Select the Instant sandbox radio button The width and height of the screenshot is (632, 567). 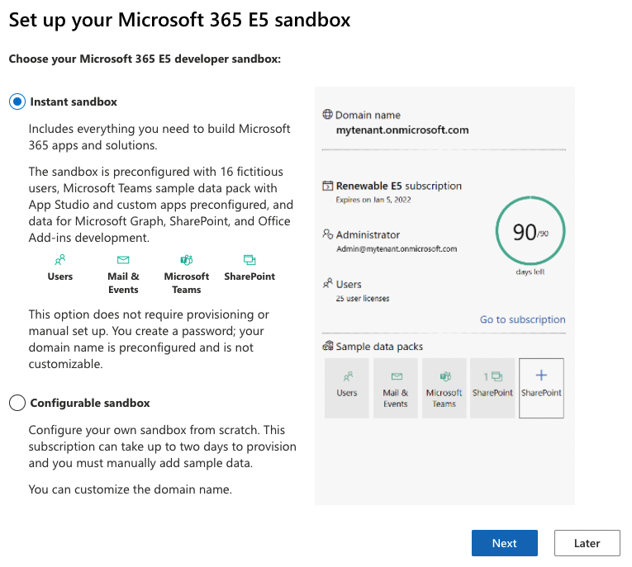(x=17, y=102)
